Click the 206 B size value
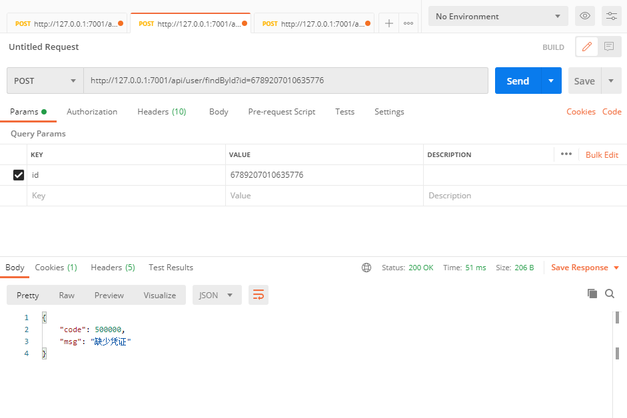 pyautogui.click(x=524, y=268)
